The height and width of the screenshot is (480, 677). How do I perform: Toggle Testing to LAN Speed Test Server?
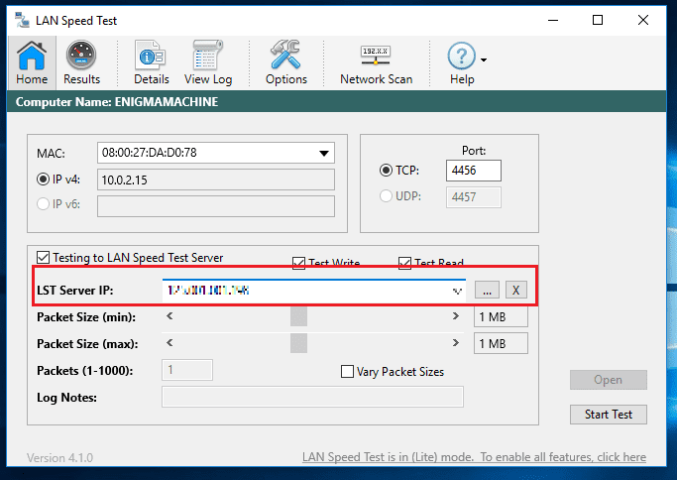pos(44,258)
